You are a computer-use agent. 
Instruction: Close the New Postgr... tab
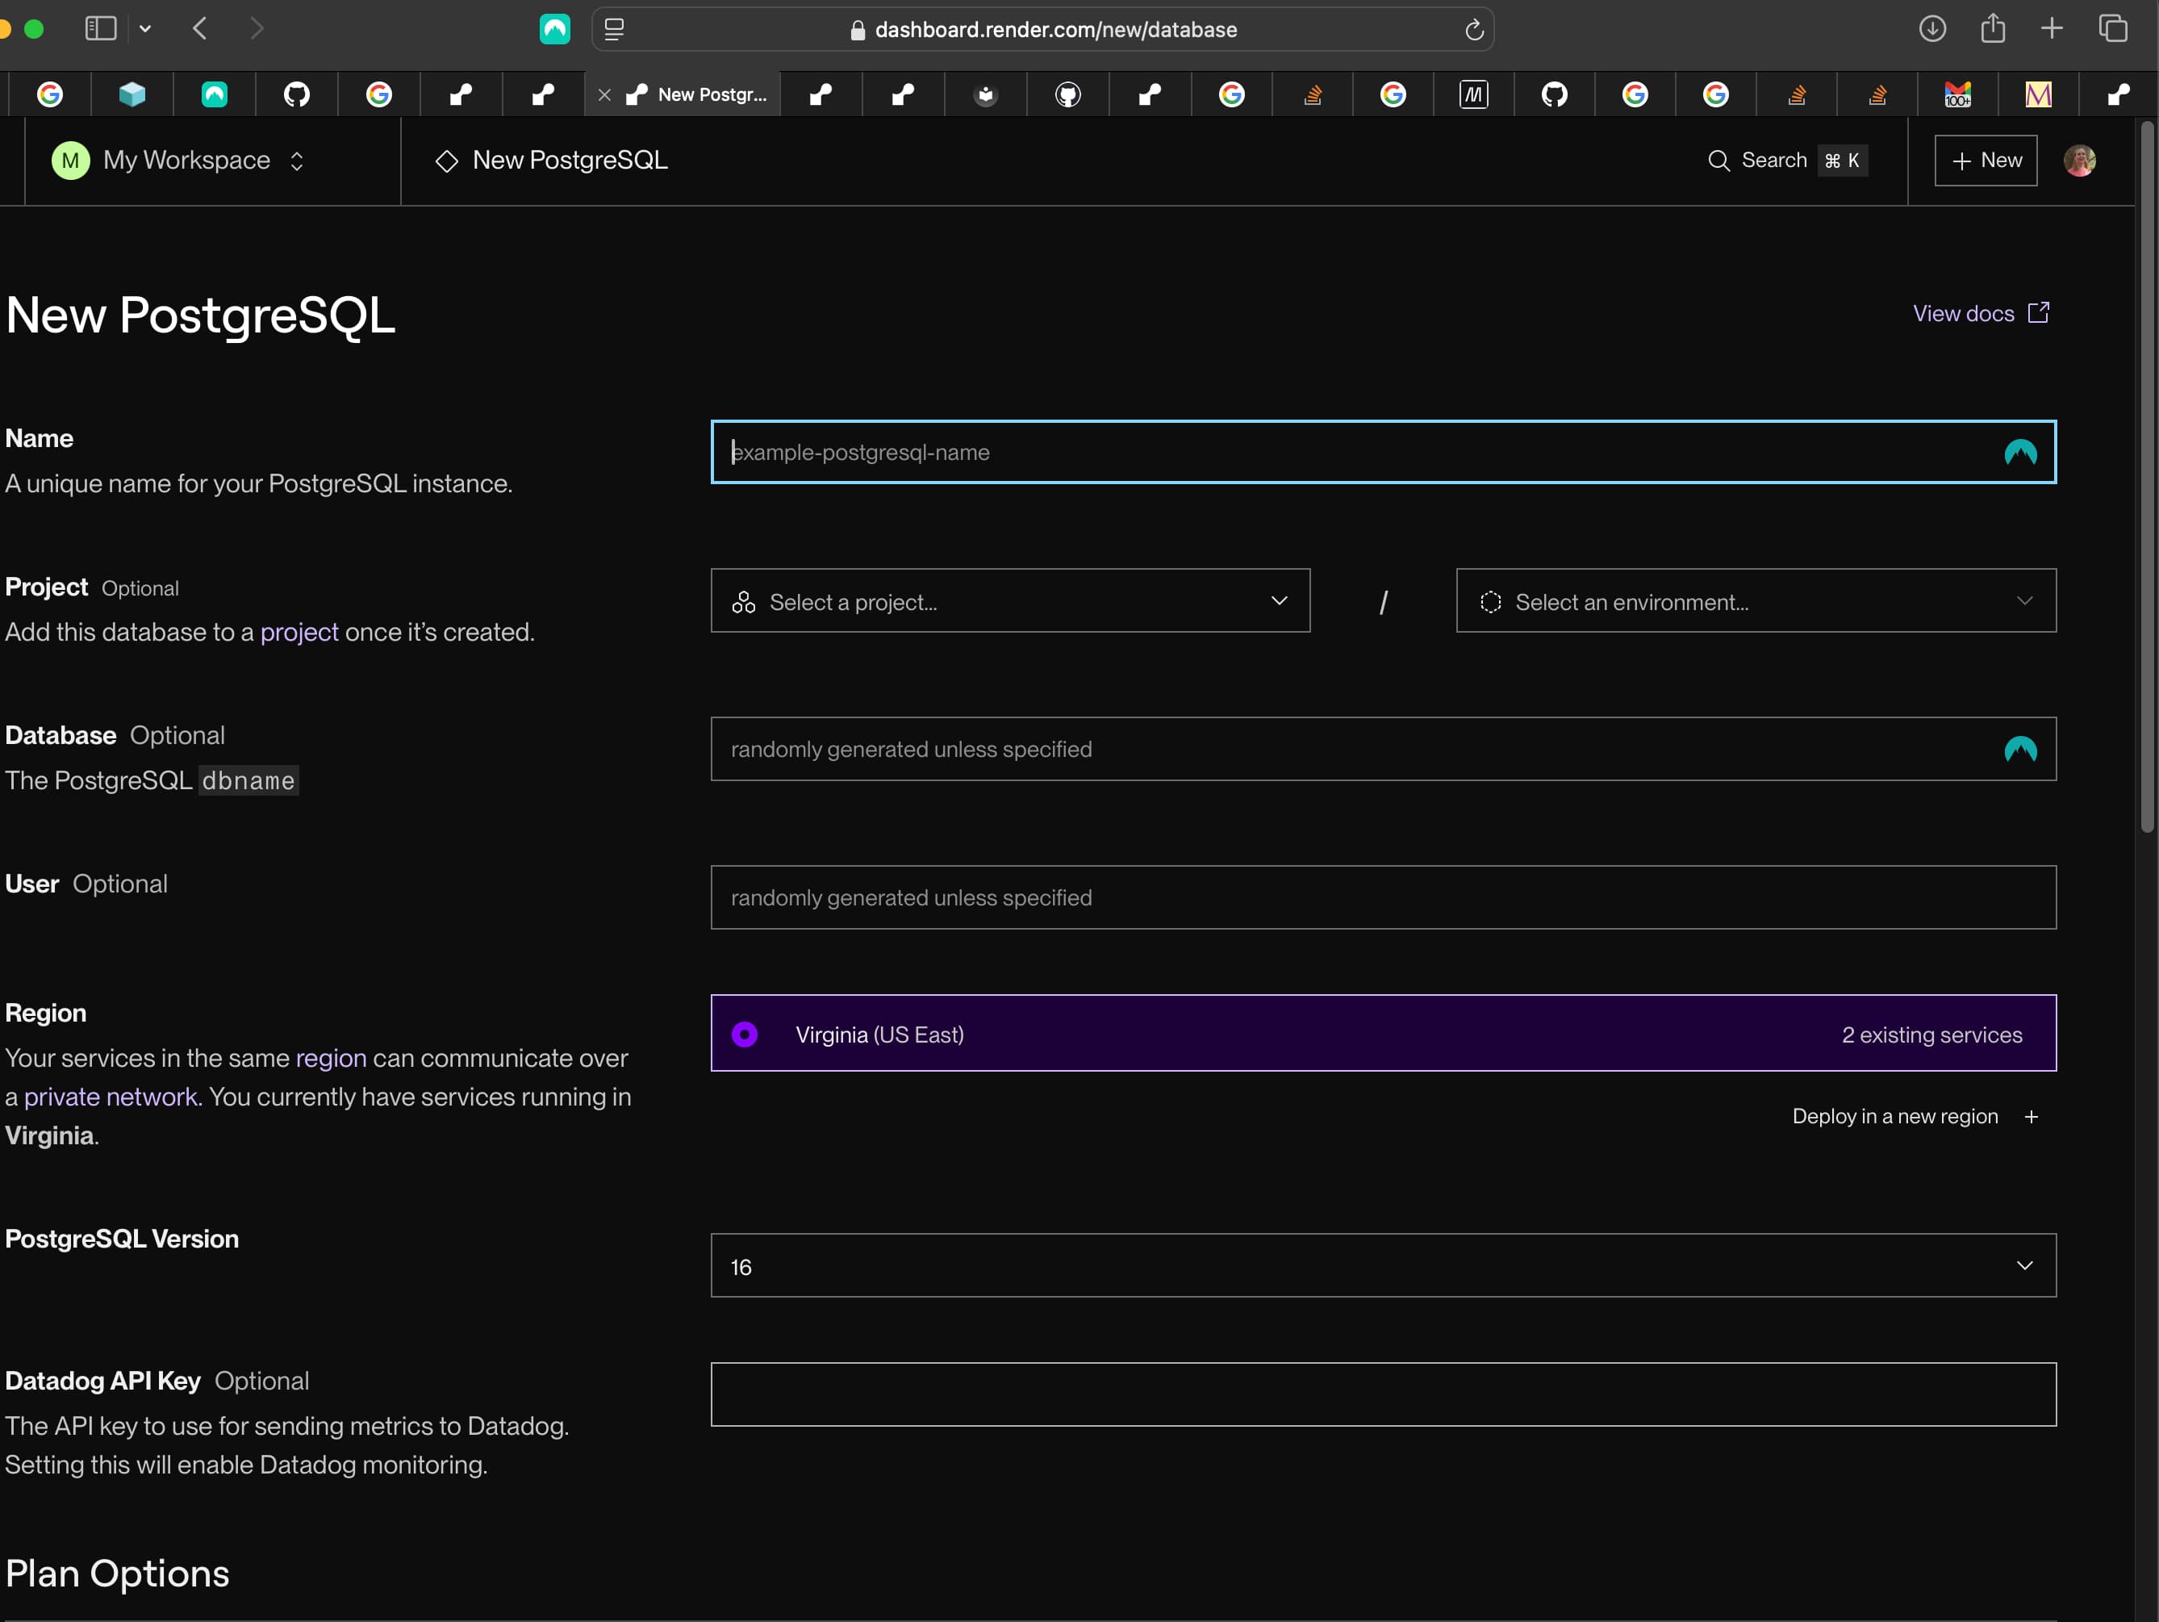click(x=604, y=94)
